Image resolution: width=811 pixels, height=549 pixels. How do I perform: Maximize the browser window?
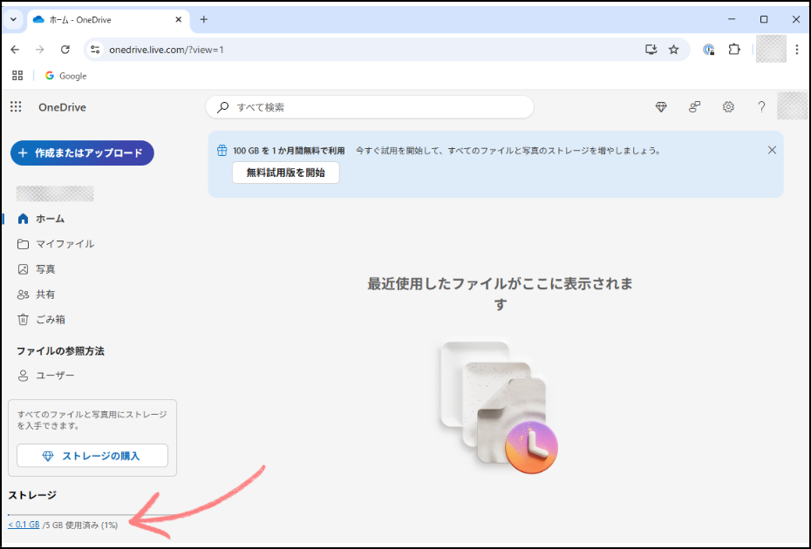click(x=763, y=19)
